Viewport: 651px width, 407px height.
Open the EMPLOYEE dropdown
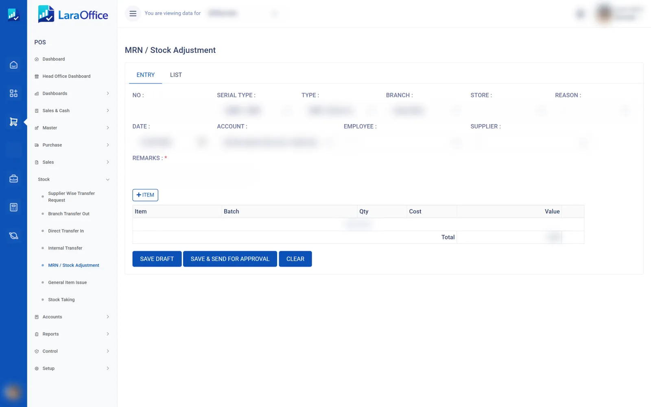pos(403,142)
